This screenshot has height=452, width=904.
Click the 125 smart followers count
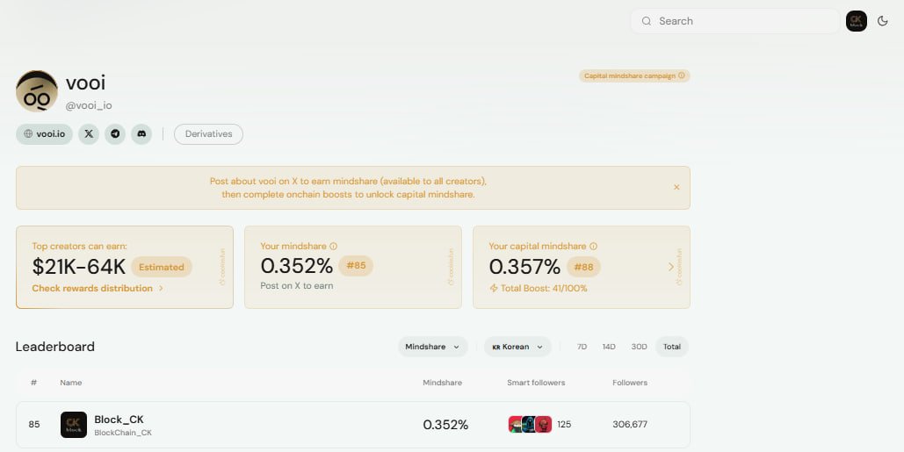click(564, 425)
